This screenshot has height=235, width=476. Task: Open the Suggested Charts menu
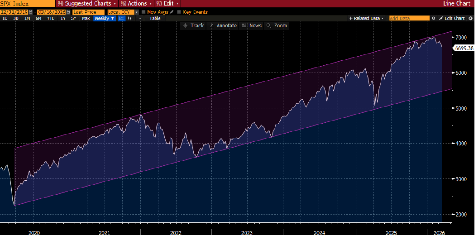point(87,3)
